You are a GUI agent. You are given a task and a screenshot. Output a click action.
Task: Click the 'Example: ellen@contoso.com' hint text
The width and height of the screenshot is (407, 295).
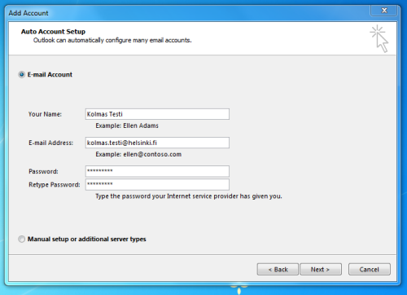pyautogui.click(x=138, y=154)
